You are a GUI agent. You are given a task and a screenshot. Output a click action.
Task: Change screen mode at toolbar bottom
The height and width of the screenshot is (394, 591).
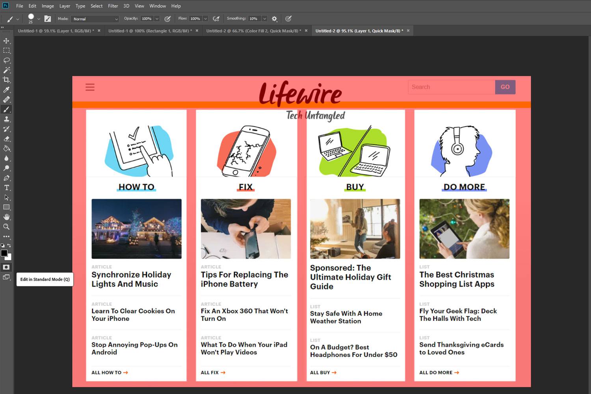[6, 277]
